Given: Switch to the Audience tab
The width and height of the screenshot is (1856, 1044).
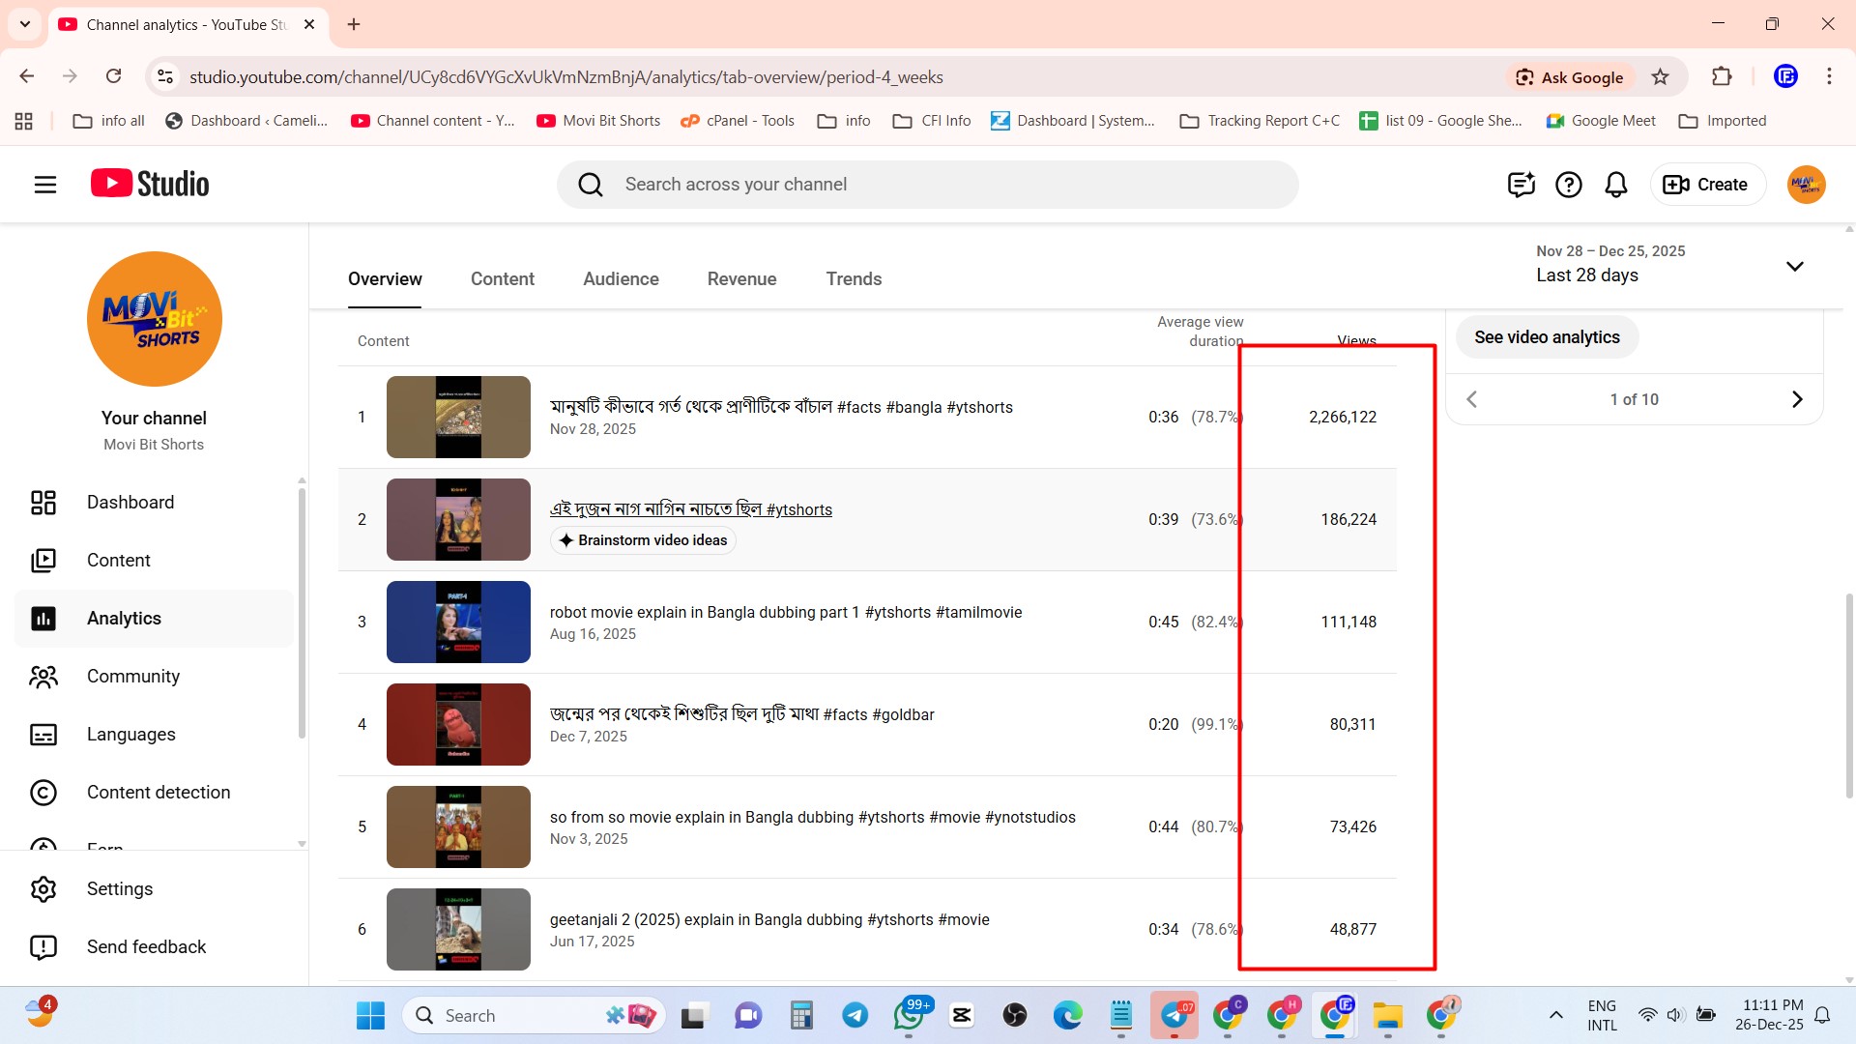Looking at the screenshot, I should click(x=621, y=279).
